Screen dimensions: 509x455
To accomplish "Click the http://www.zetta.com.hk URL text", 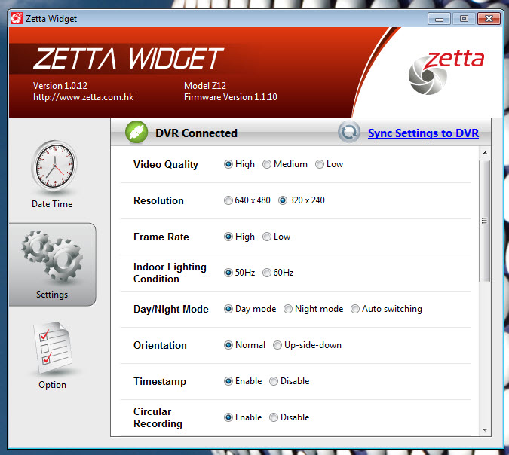I will pos(83,97).
